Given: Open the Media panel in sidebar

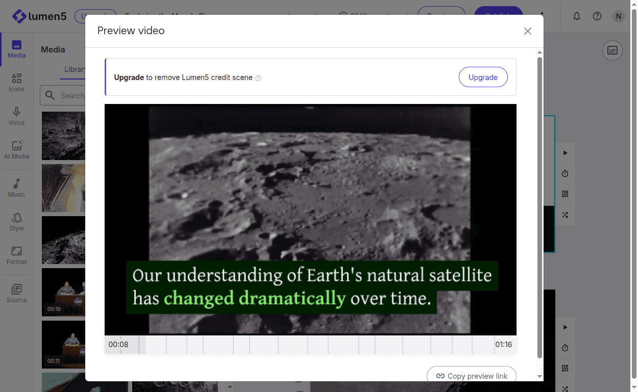Looking at the screenshot, I should (16, 49).
